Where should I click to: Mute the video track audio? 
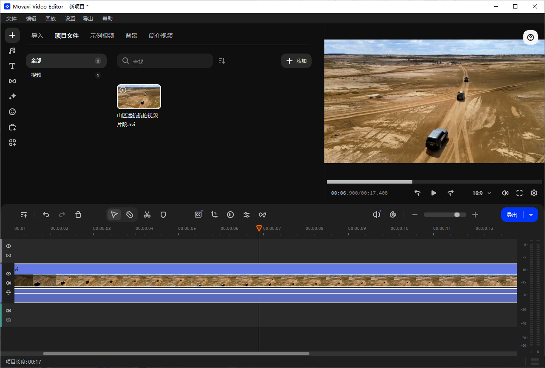point(8,283)
